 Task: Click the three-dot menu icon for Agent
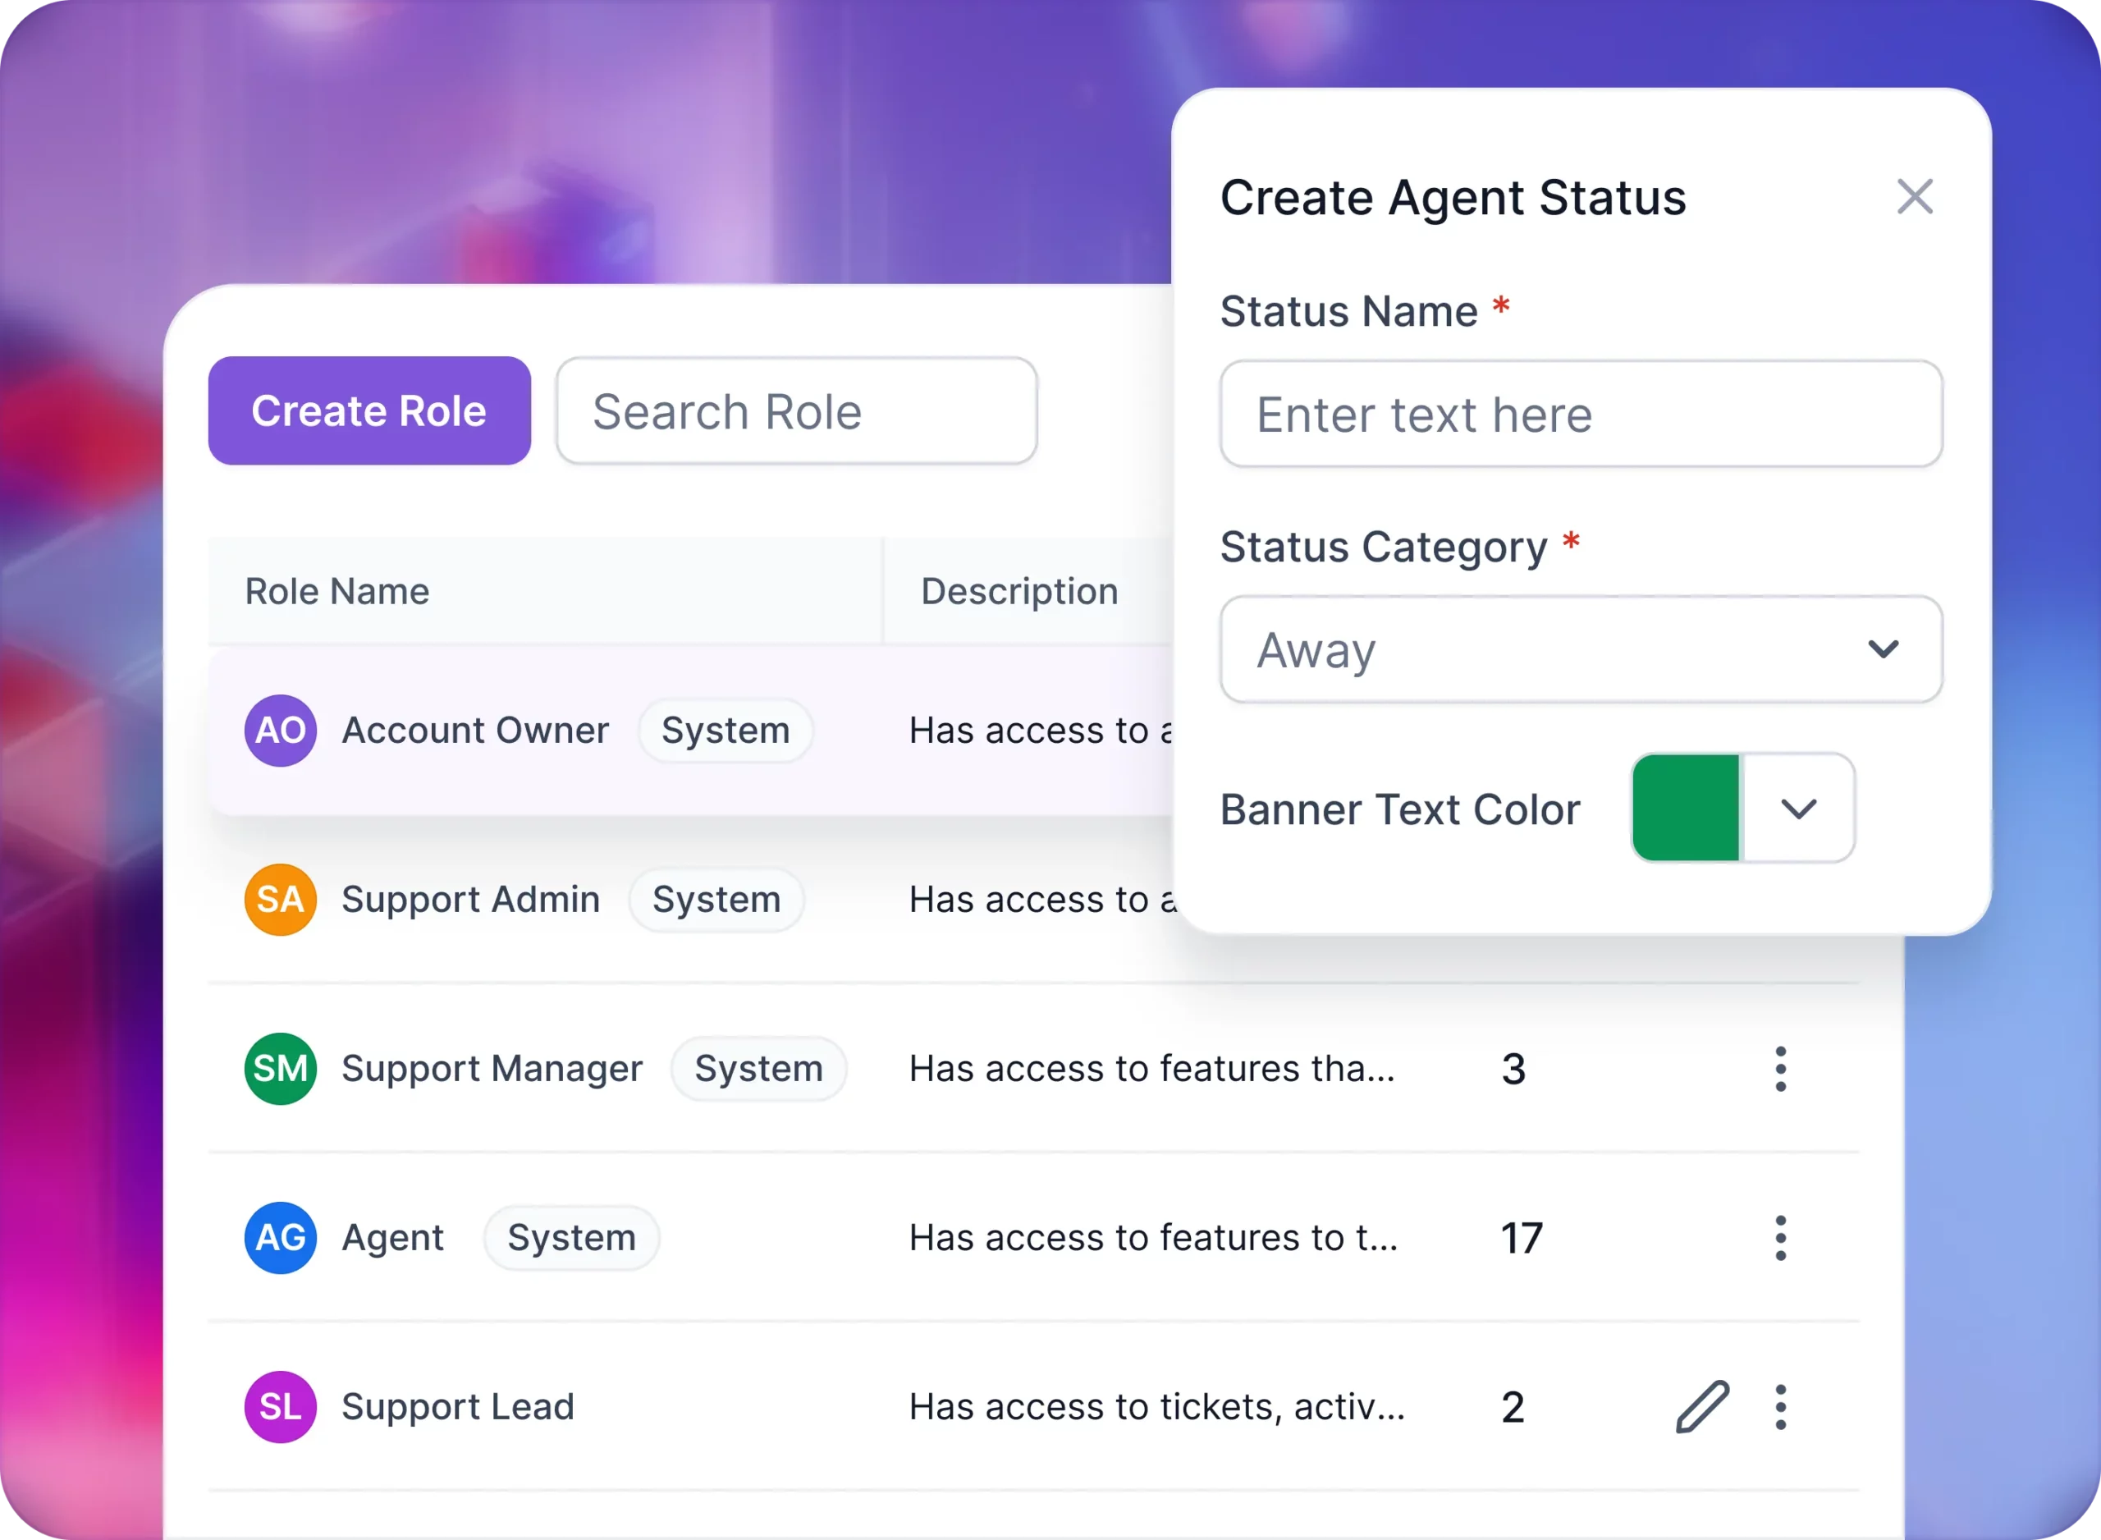tap(1781, 1236)
